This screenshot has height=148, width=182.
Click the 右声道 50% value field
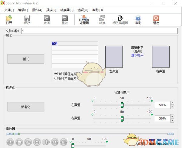(162, 118)
